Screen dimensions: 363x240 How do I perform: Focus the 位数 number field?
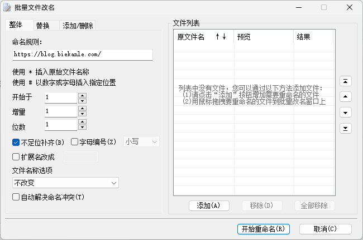pos(61,125)
